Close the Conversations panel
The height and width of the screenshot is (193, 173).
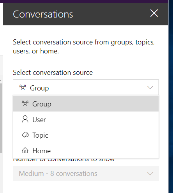point(154,13)
